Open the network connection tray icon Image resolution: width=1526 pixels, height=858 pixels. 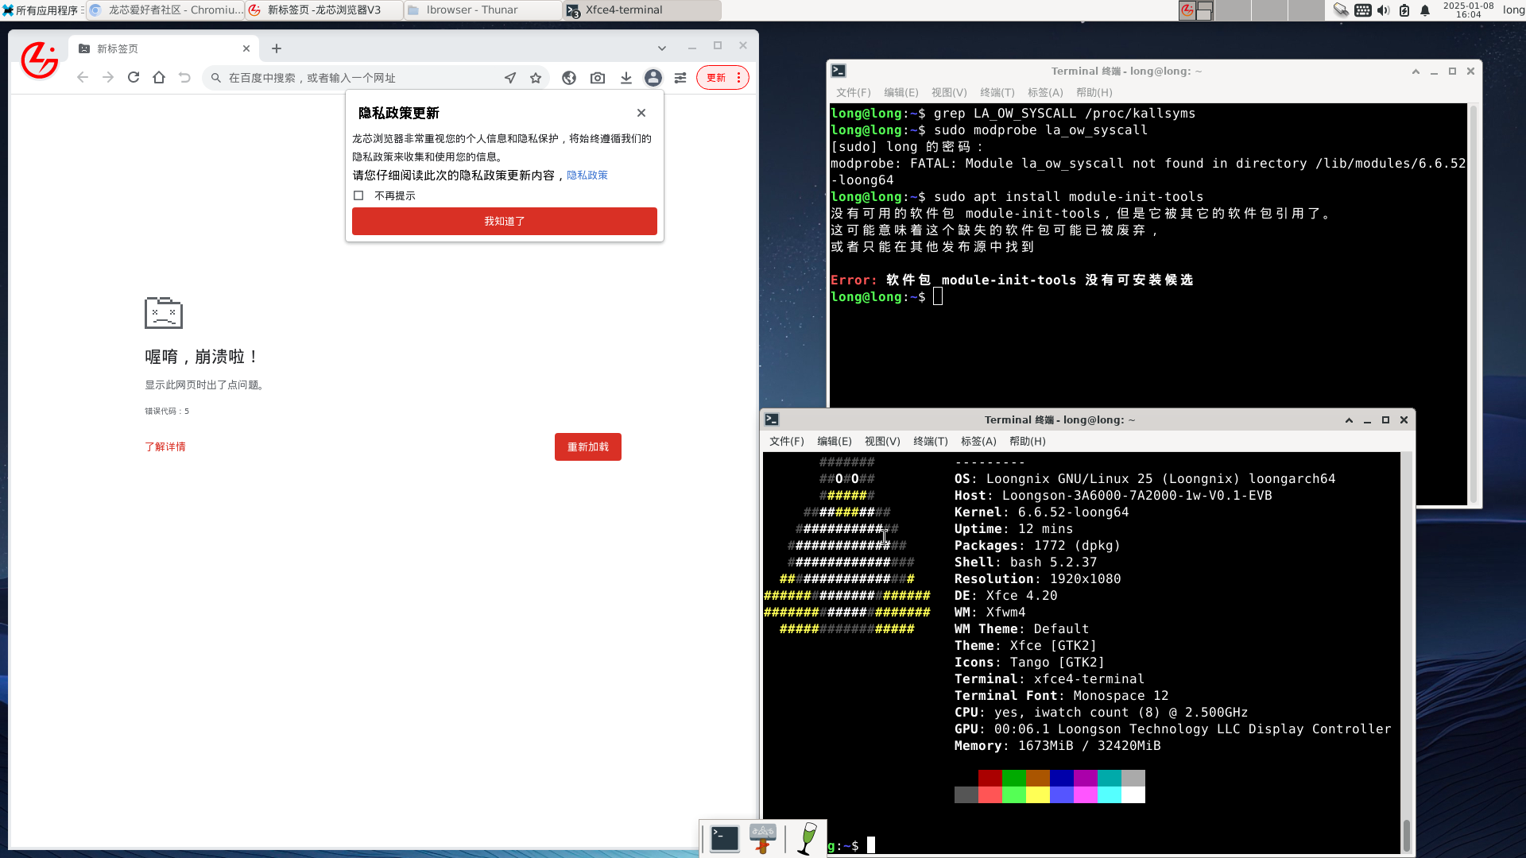click(x=1342, y=10)
